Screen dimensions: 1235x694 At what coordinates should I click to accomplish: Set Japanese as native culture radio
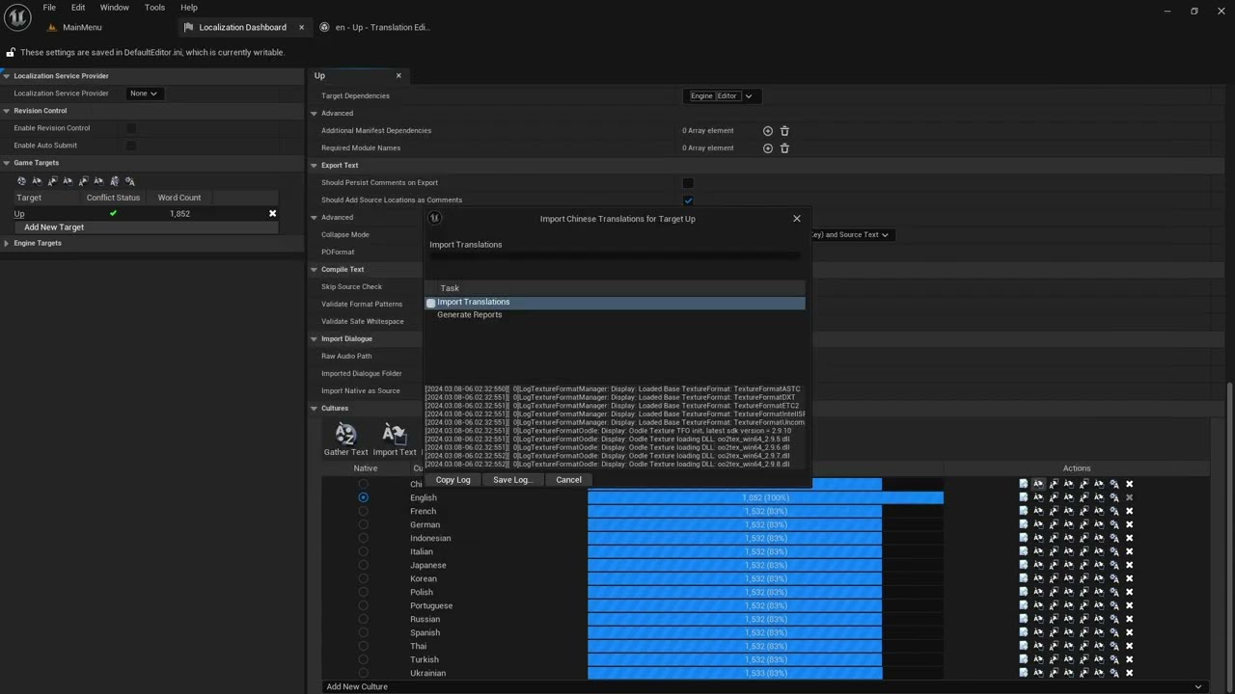click(x=364, y=565)
